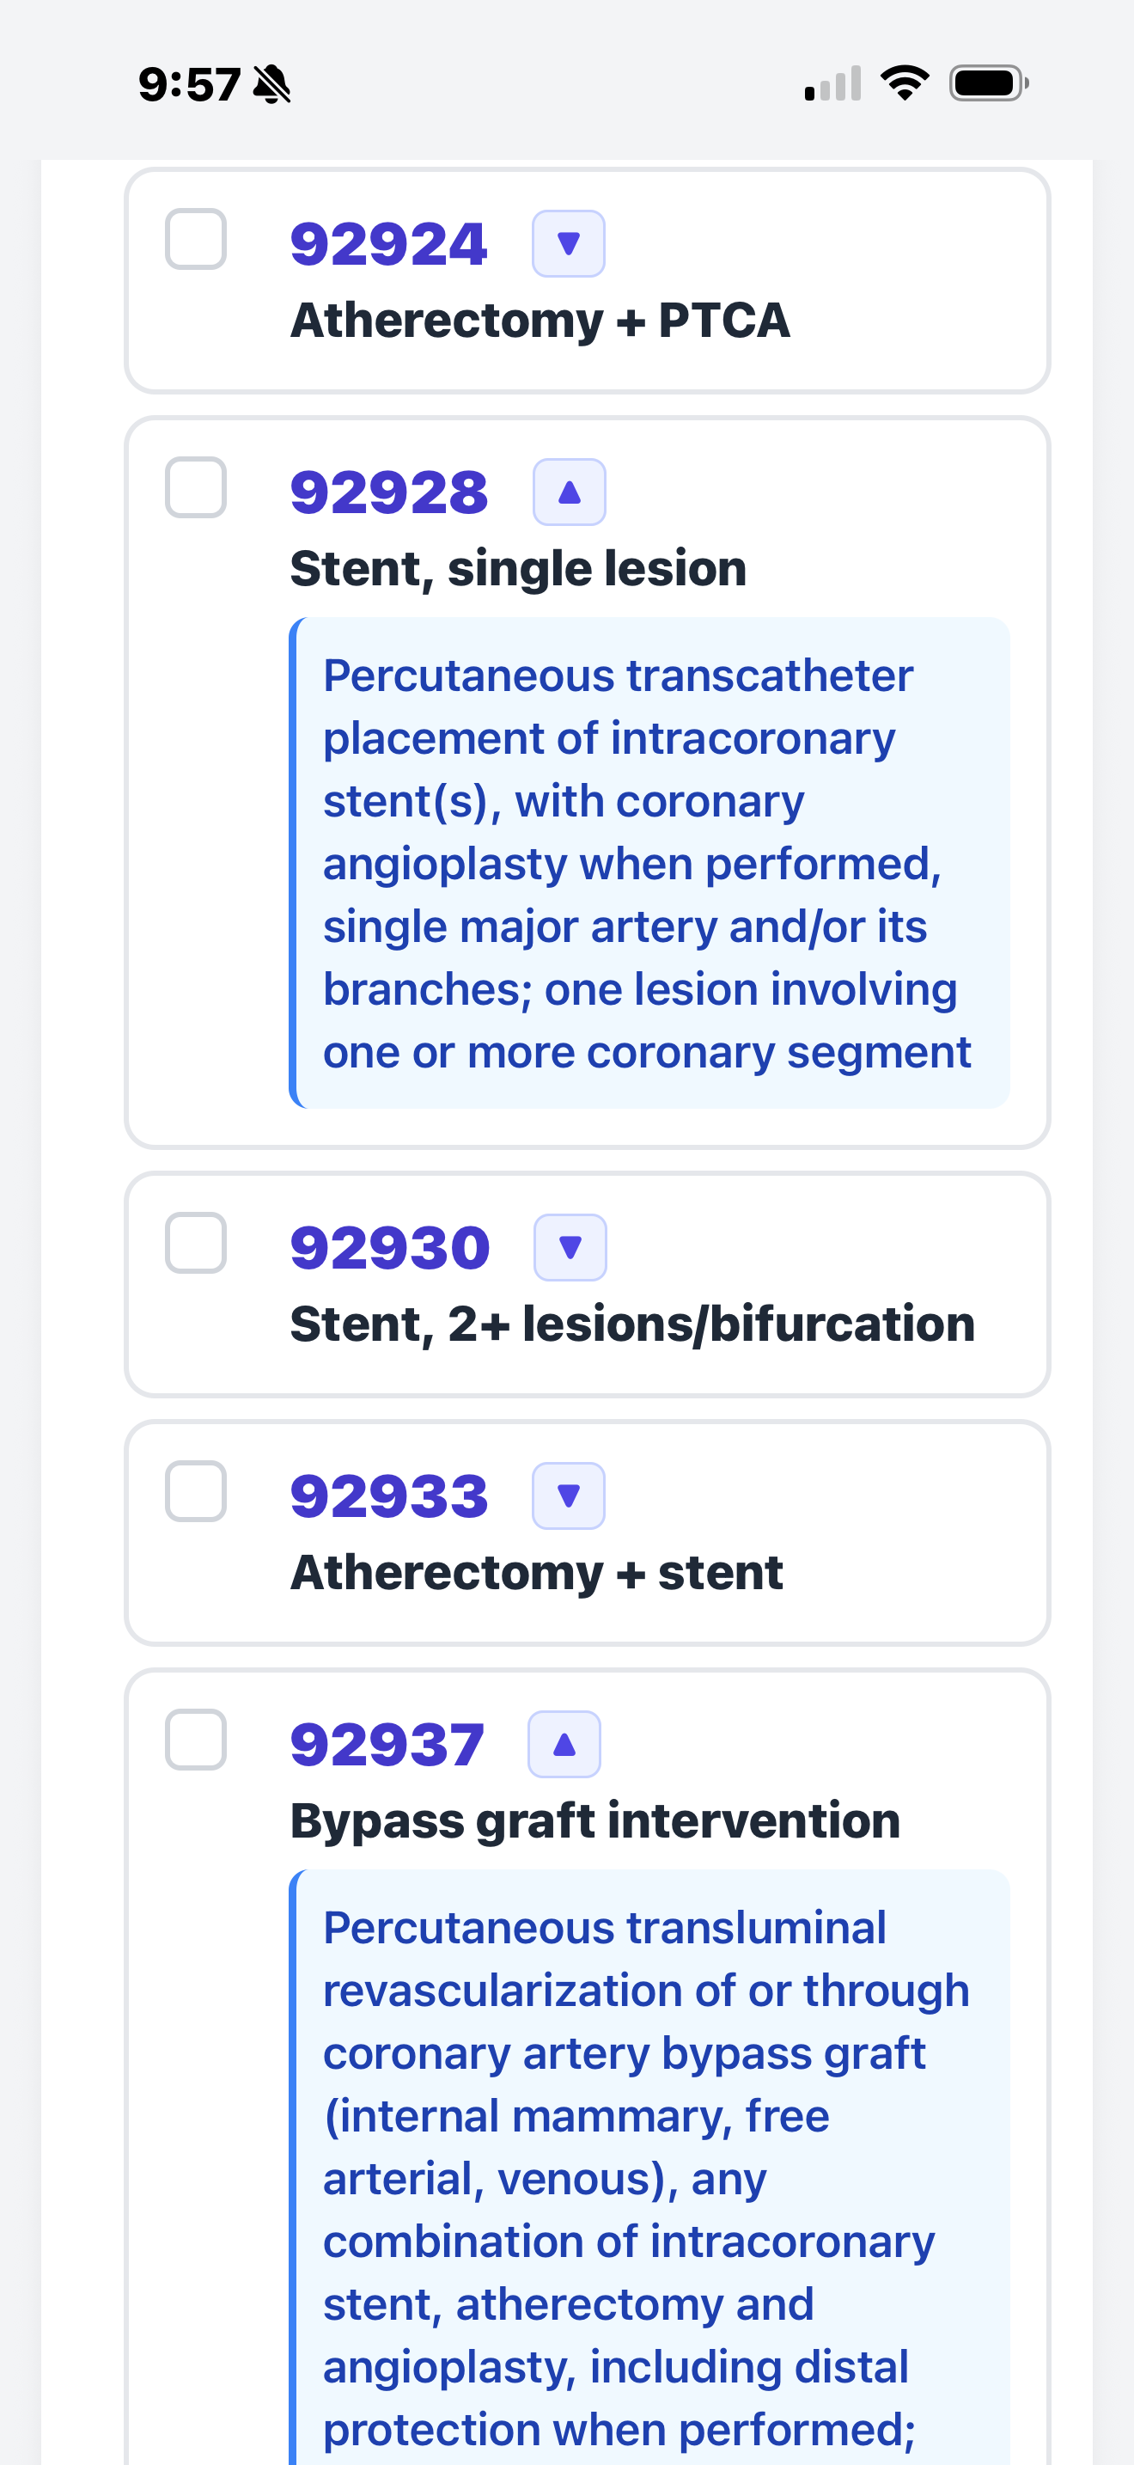This screenshot has height=2465, width=1134.
Task: Check the 92924 Atherectomy + PTCA checkbox
Action: [x=196, y=239]
